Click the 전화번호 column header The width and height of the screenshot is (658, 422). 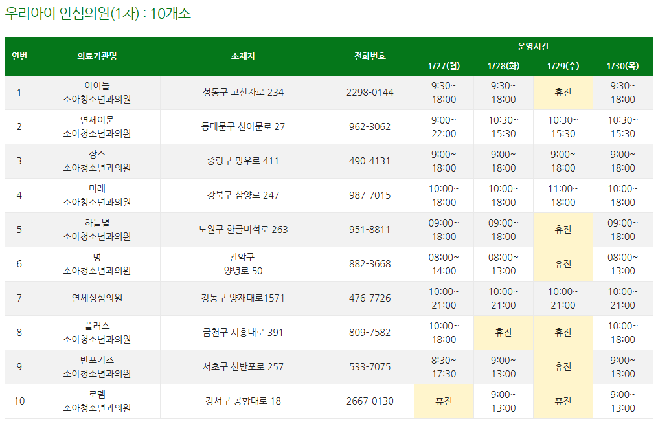(370, 56)
